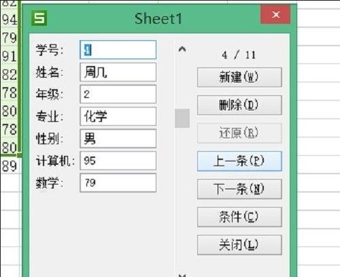
Task: Open the 条件(C) criteria button
Action: (239, 217)
